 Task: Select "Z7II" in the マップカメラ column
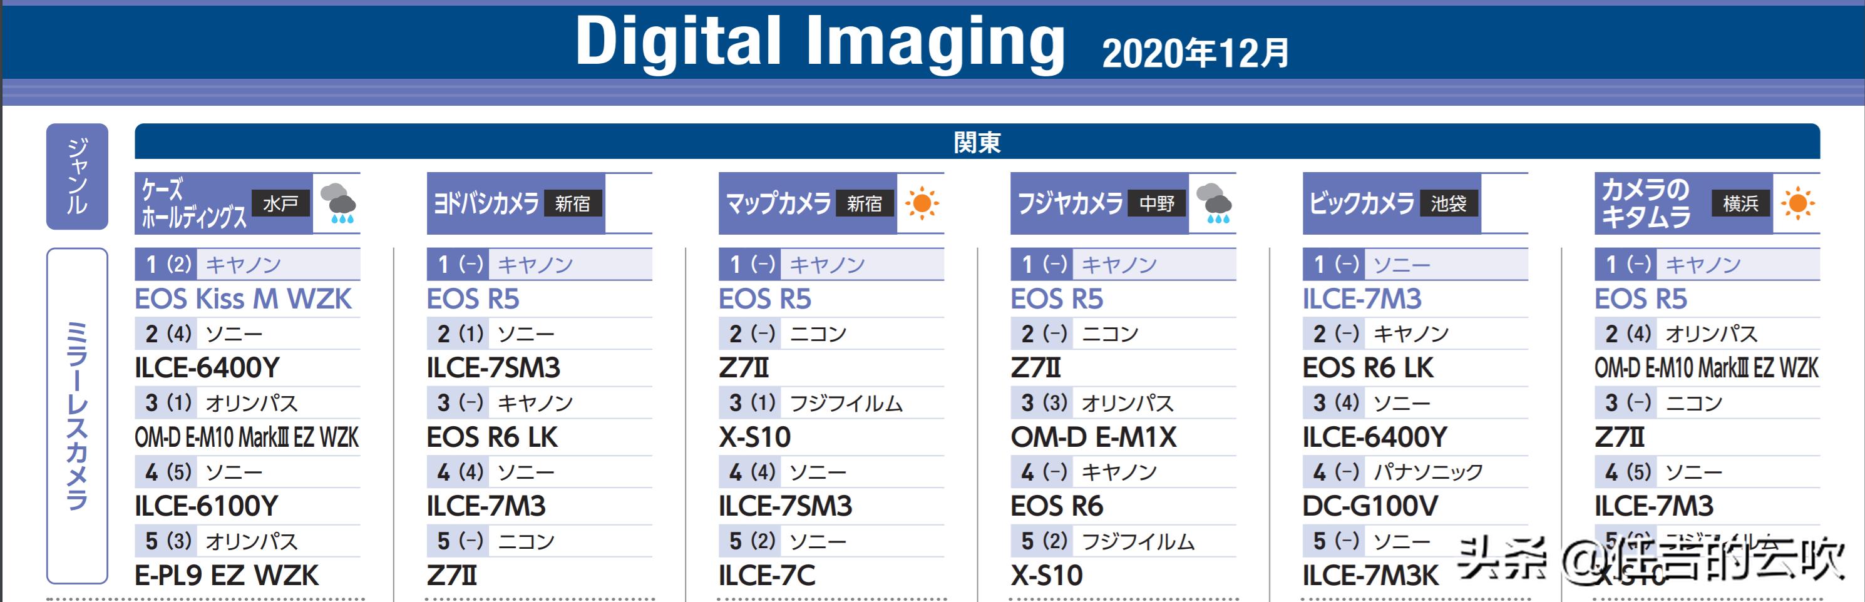(744, 367)
